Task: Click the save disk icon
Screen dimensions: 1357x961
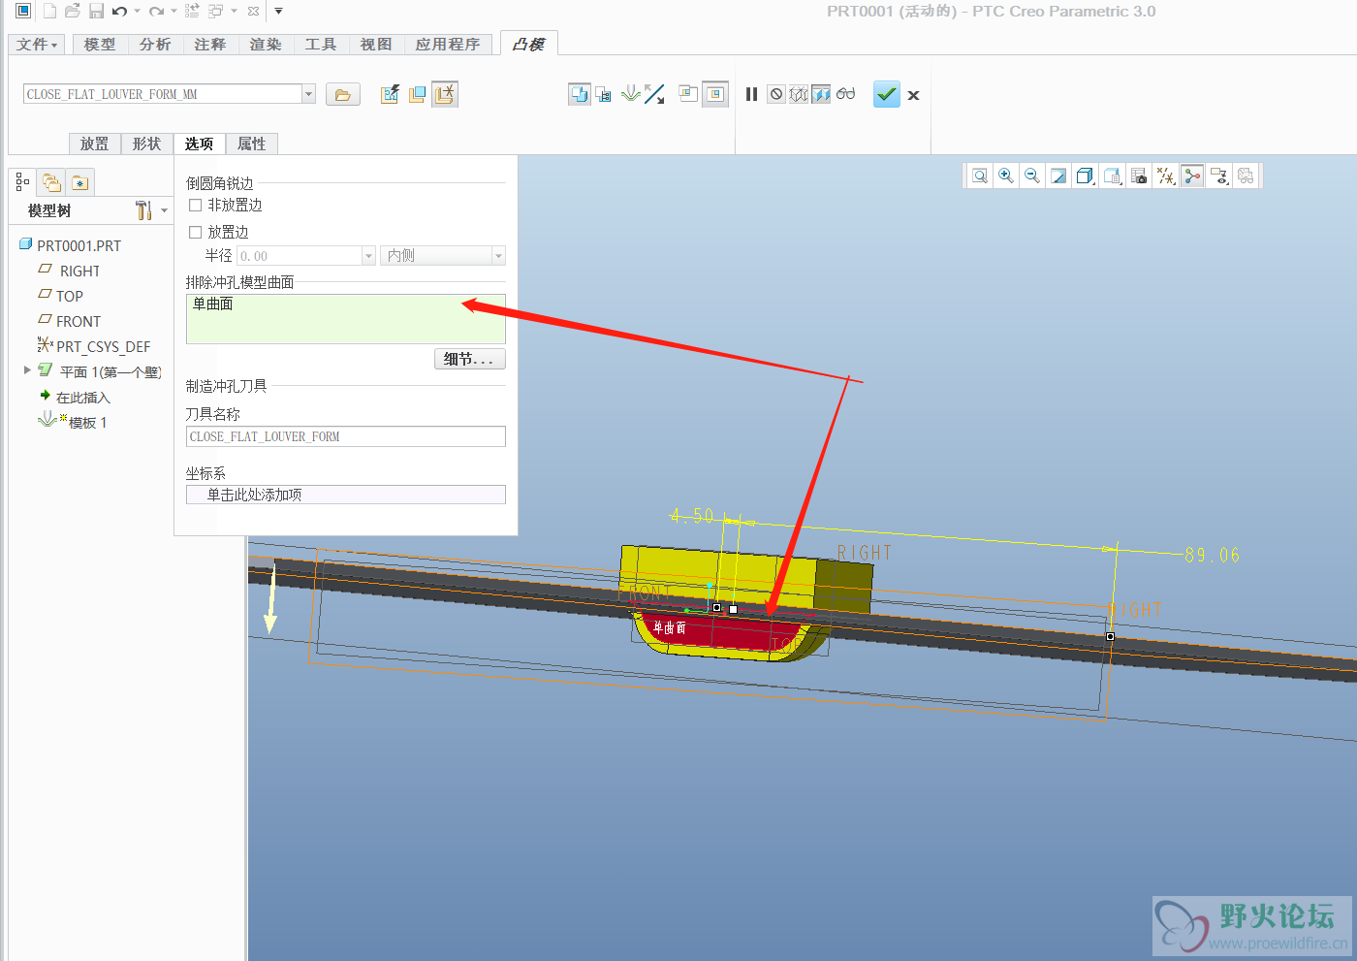Action: [96, 12]
